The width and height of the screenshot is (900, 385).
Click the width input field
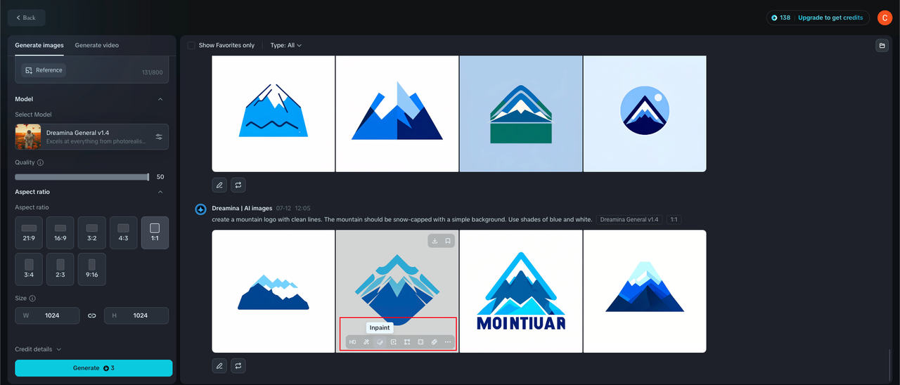click(x=47, y=315)
